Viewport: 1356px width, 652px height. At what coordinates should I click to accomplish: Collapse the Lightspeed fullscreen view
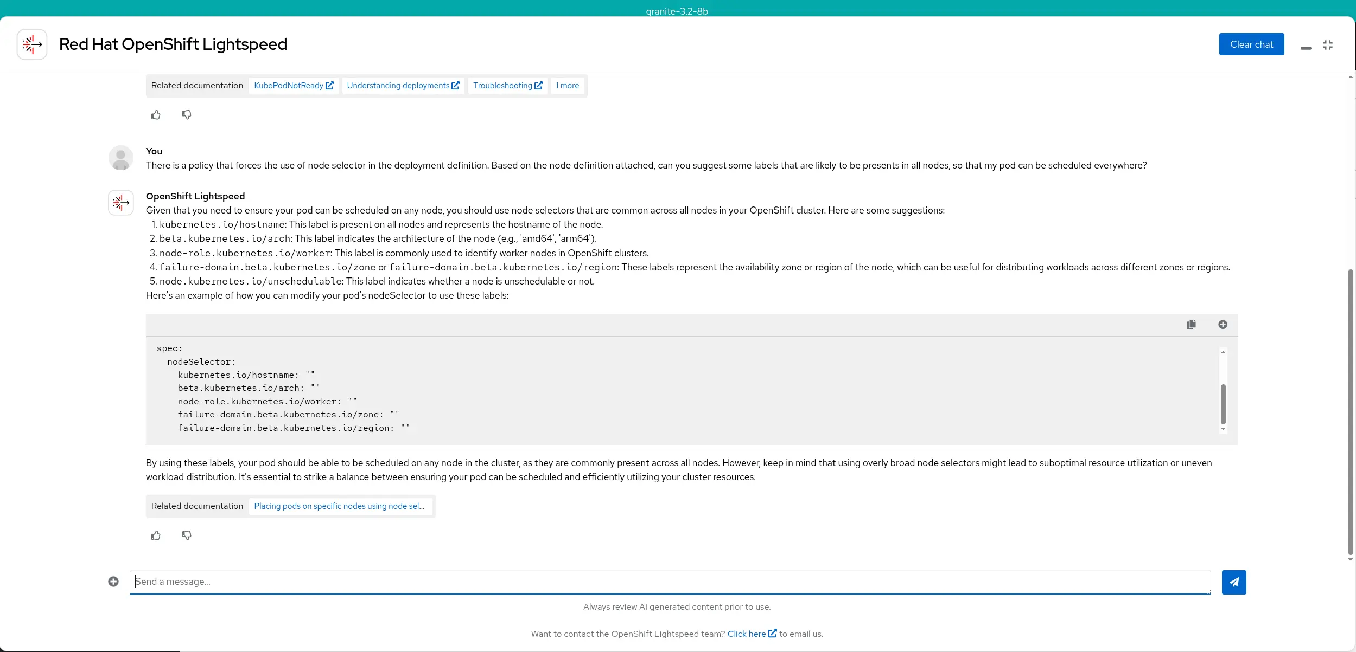click(1328, 45)
